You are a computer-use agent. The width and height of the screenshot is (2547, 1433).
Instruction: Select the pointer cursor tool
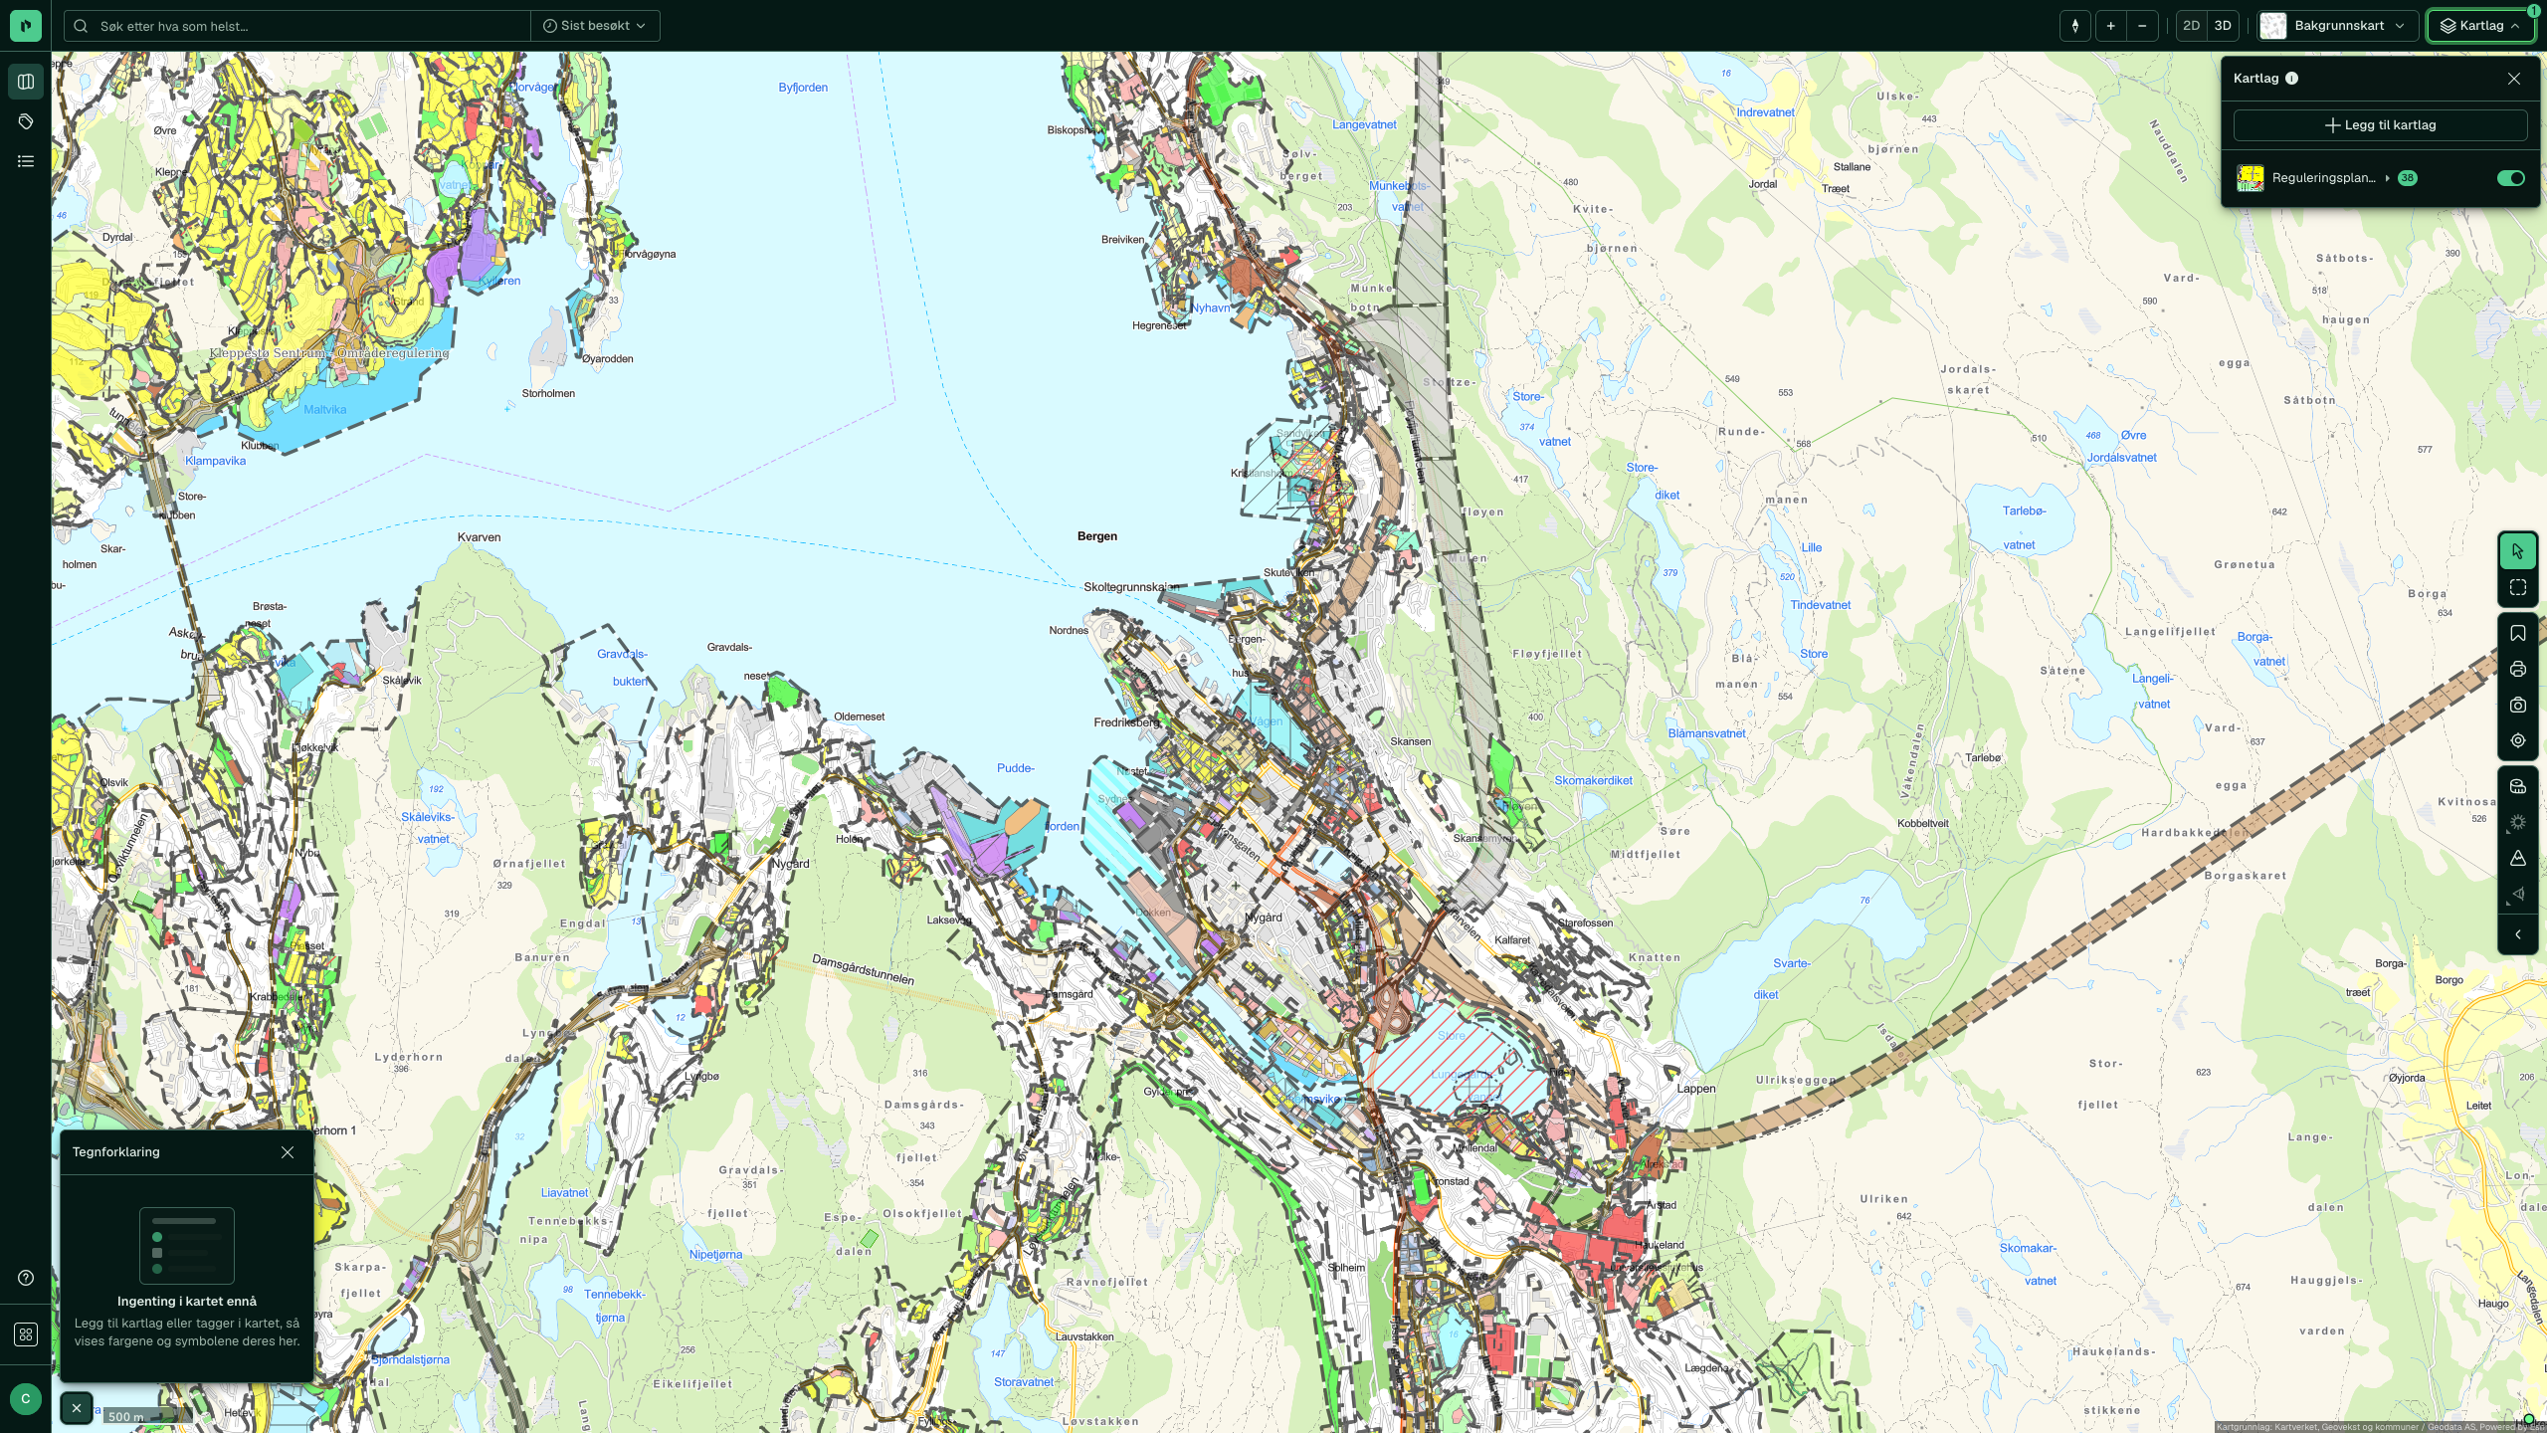(x=2518, y=551)
